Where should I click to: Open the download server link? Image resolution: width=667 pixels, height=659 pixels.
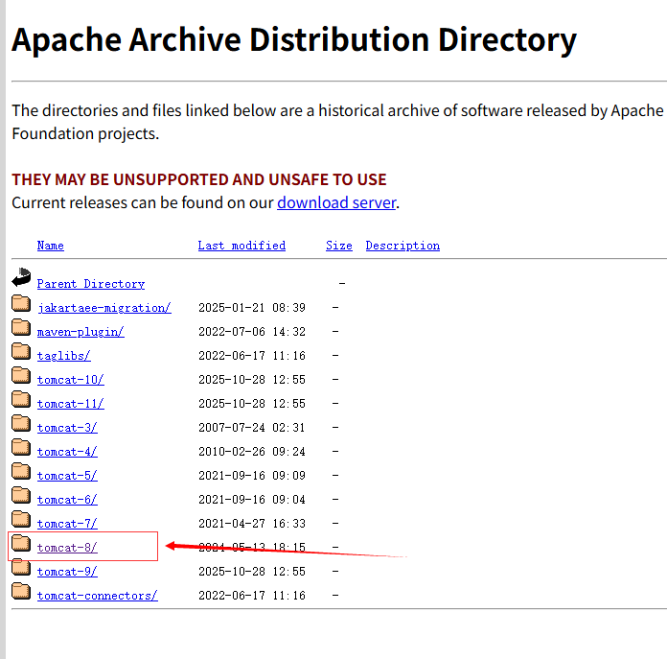point(336,202)
